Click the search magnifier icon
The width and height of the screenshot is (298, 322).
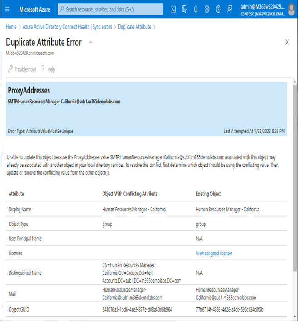(x=62, y=9)
